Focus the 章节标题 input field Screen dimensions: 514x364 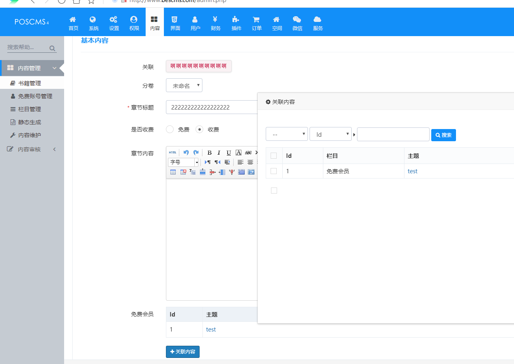pos(212,107)
